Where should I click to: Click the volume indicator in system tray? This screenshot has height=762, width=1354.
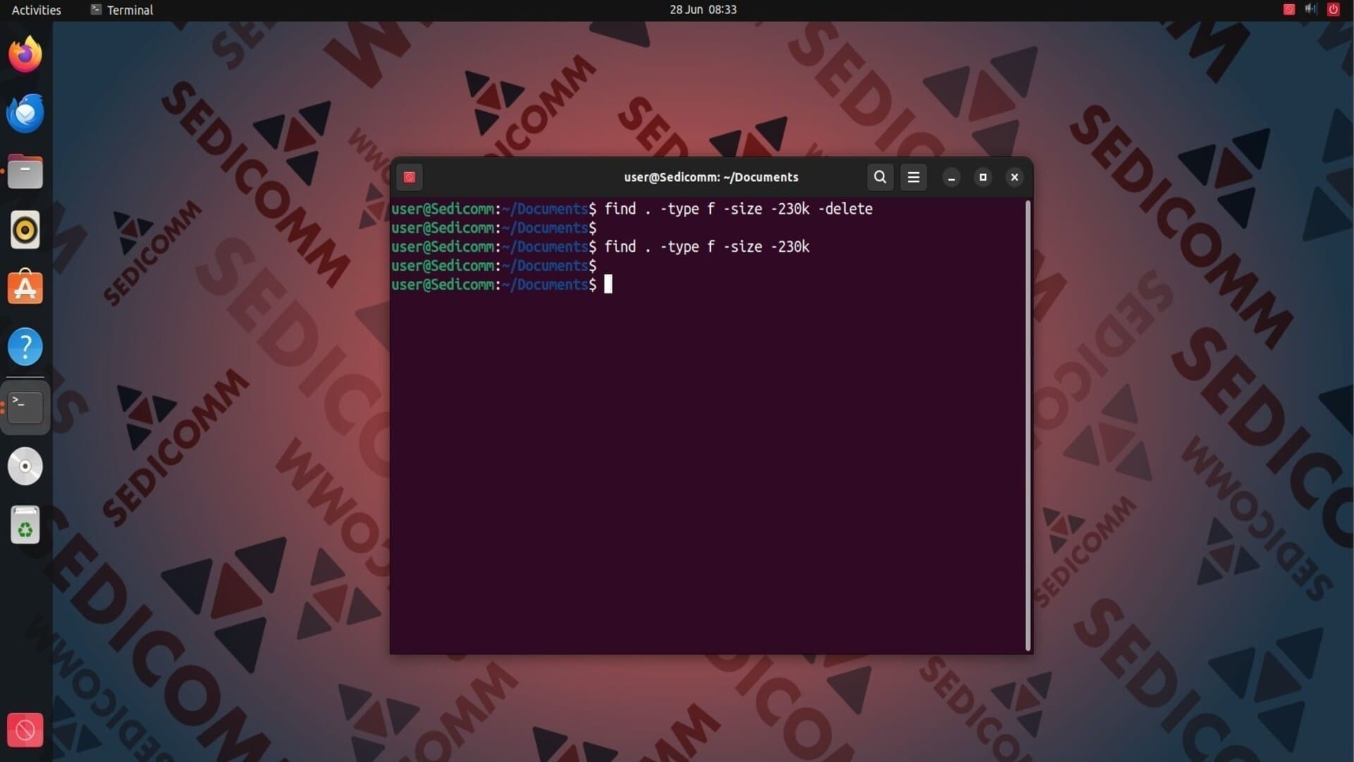click(1311, 9)
